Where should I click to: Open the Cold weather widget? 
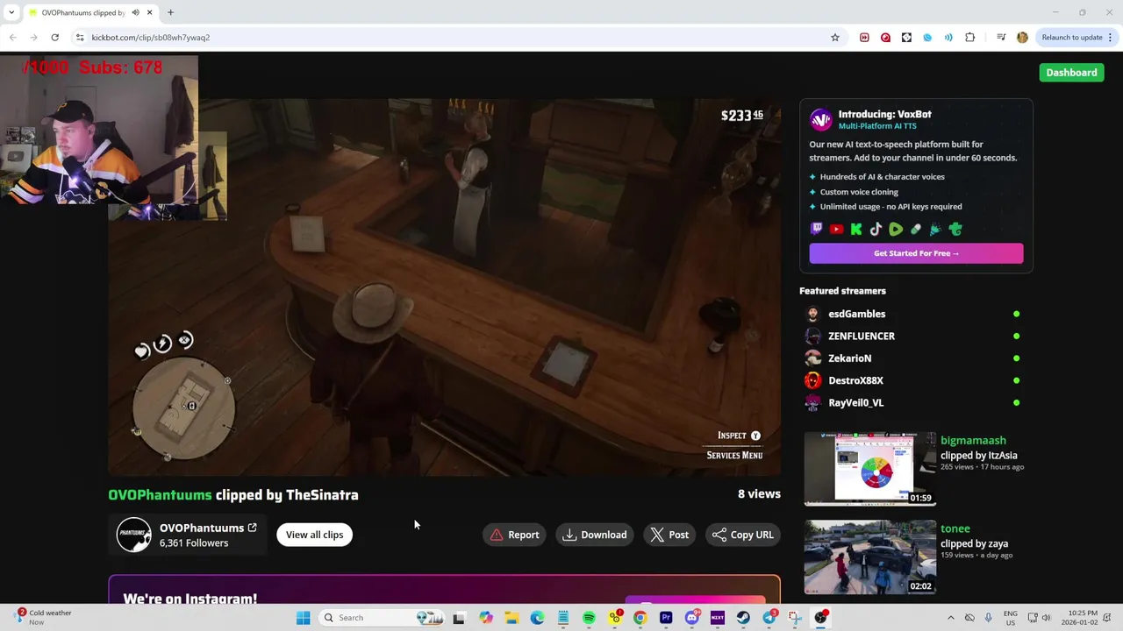tap(42, 618)
